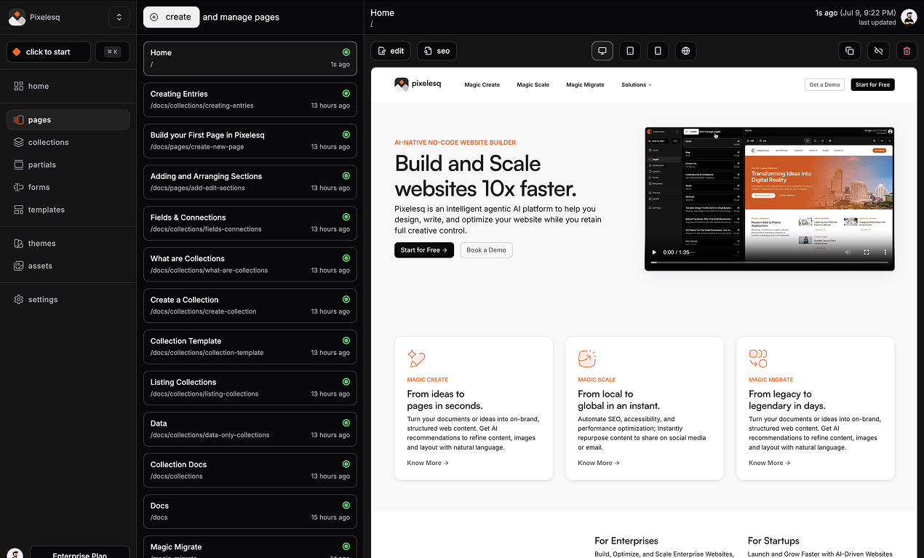Click Get a Demo in preview header
924x558 pixels.
tap(824, 84)
